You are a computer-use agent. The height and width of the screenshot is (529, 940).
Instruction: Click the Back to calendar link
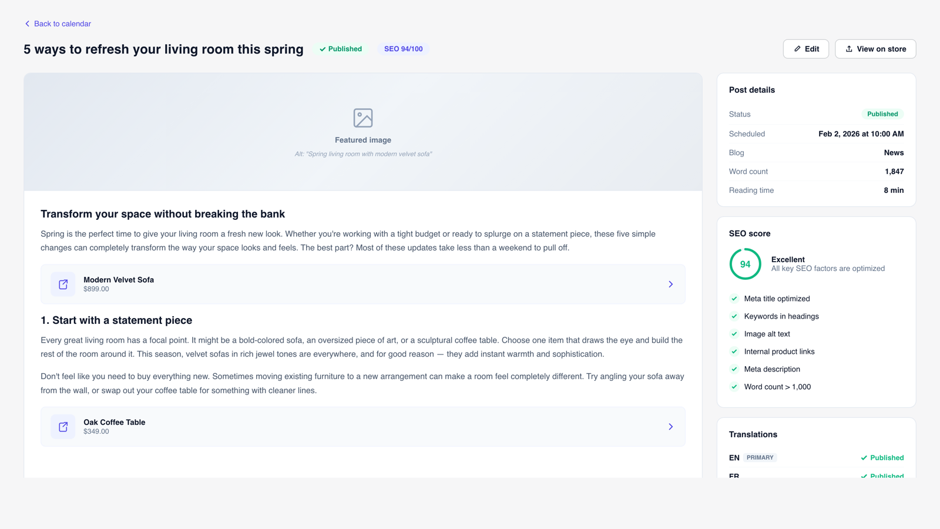62,24
